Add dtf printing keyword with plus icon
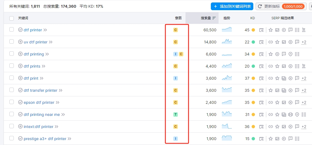Screen dimensions: 312x145 (x=20, y=54)
